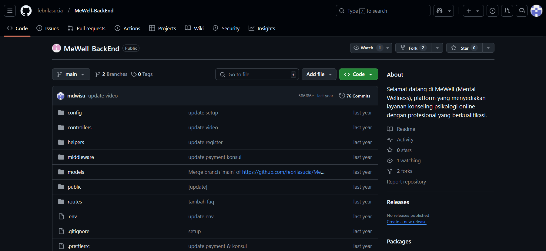The image size is (546, 251).
Task: Switch to the Insights tab
Action: [x=262, y=28]
